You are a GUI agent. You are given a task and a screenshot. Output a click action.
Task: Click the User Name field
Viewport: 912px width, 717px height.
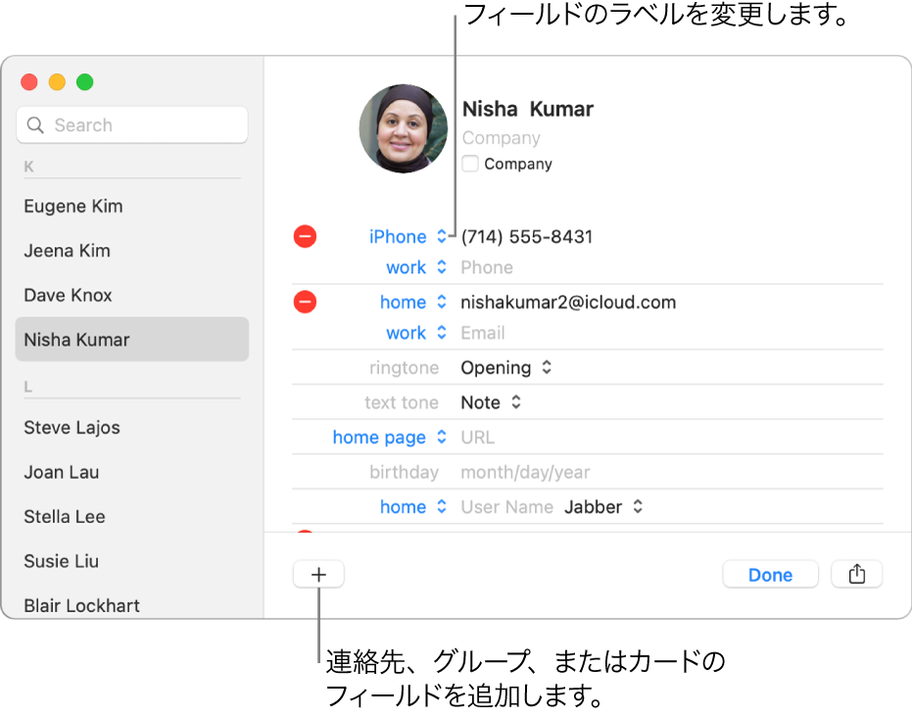(506, 506)
